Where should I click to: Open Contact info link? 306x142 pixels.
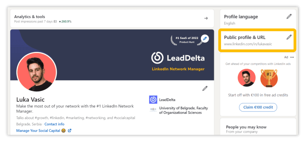click(54, 124)
